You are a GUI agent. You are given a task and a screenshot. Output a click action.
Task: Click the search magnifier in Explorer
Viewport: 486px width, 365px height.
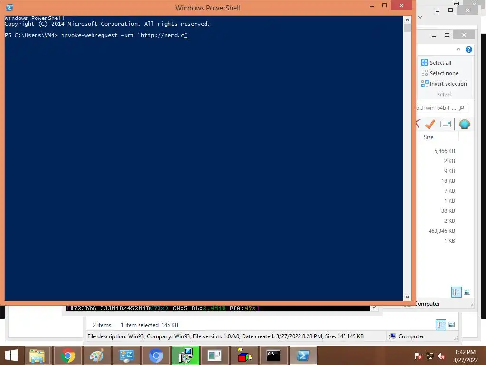[x=461, y=108]
